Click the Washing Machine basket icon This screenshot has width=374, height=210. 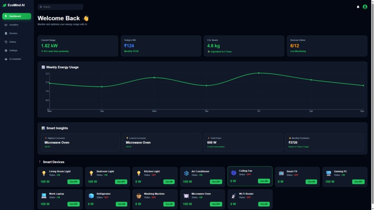(x=139, y=196)
